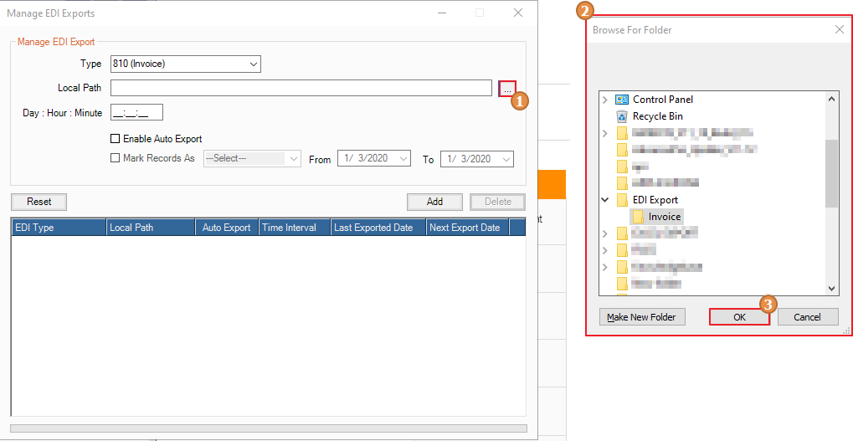This screenshot has height=441, width=853.
Task: Enable the Auto Export checkbox
Action: pos(116,139)
